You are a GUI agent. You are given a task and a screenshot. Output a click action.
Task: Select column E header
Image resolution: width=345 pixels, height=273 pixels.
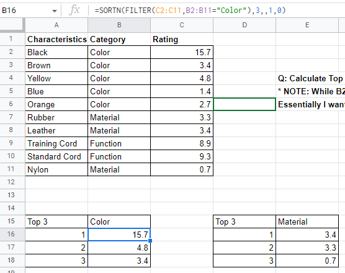pos(307,25)
